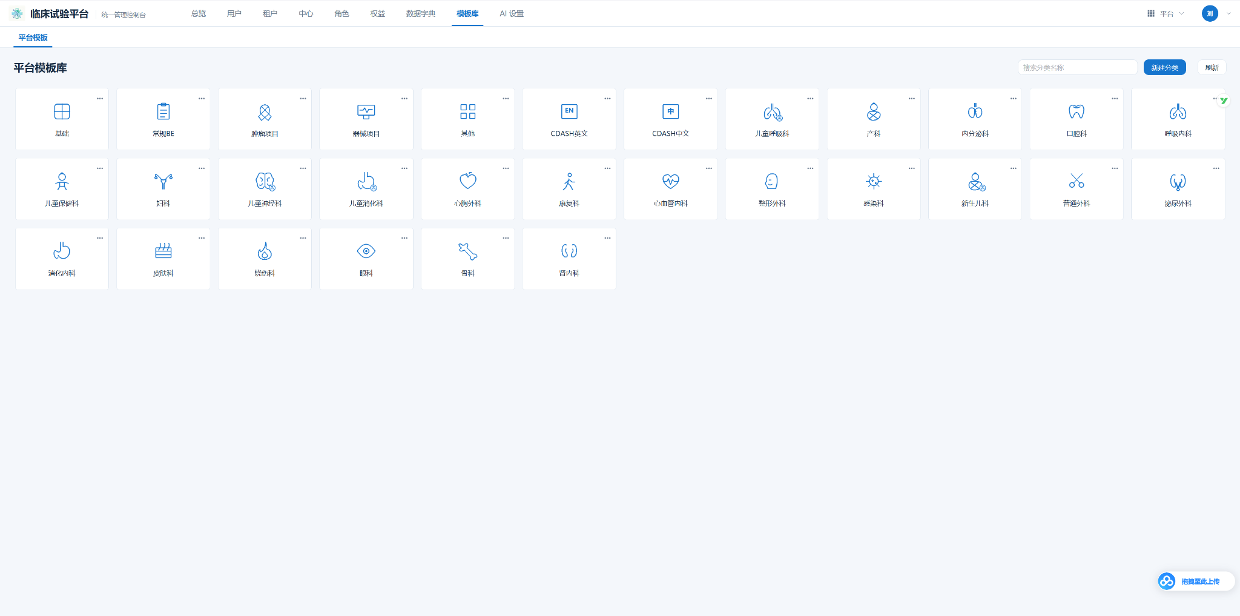Screen dimensions: 1240x616
Task: Open the 烧伤科 flame icon
Action: click(x=265, y=251)
